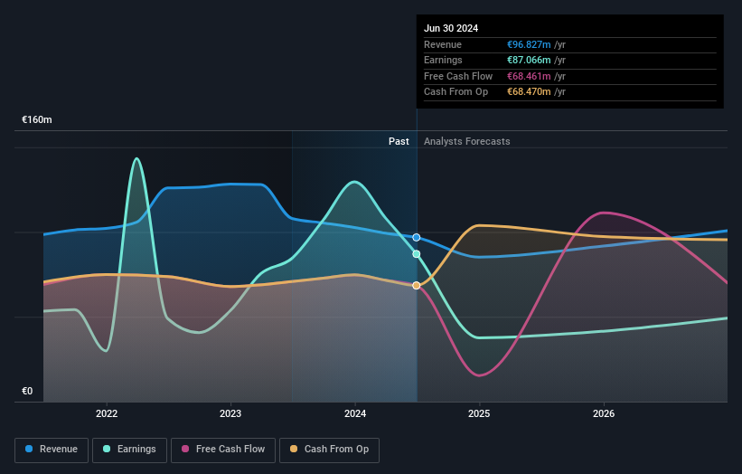Click the Revenue row label in tooltip
This screenshot has height=474, width=742.
tap(443, 44)
